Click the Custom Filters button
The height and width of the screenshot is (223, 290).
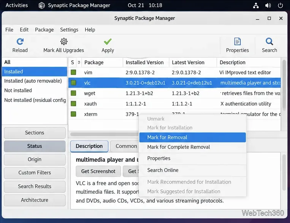(35, 173)
